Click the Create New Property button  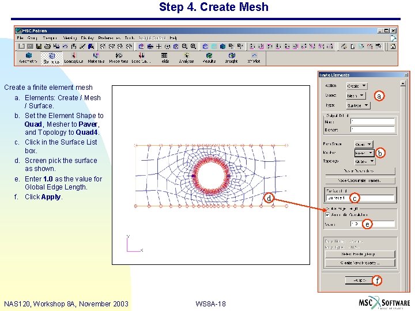click(x=360, y=263)
